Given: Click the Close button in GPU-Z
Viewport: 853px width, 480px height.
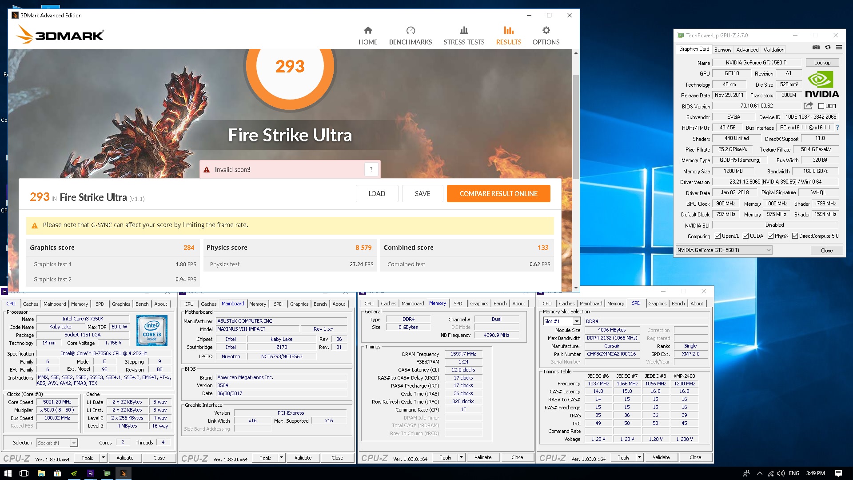Looking at the screenshot, I should (826, 250).
